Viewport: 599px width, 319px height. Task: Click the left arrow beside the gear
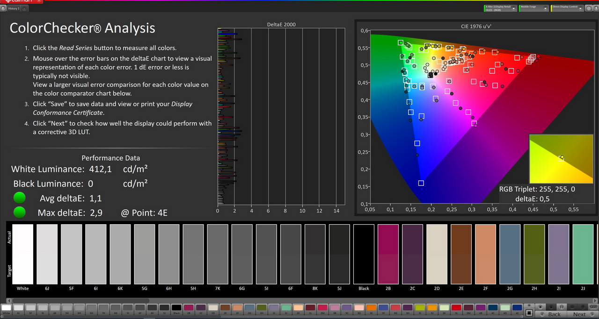[x=596, y=8]
